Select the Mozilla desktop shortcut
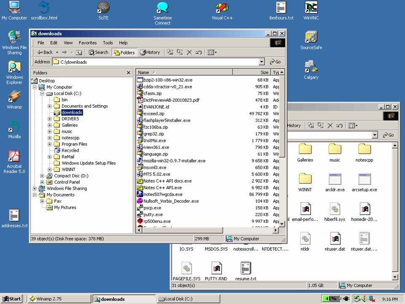This screenshot has height=304, width=405. tap(14, 129)
